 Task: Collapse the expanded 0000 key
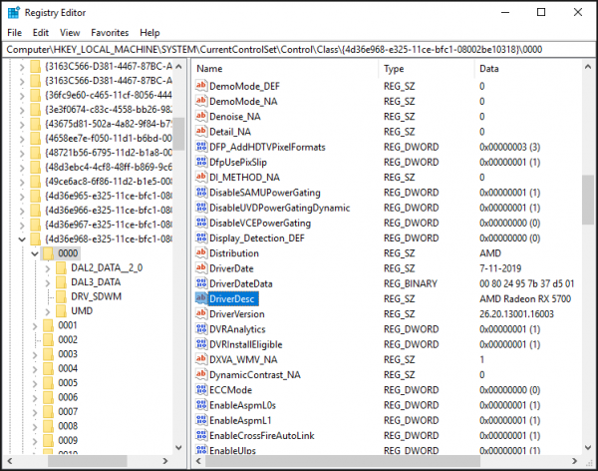35,253
